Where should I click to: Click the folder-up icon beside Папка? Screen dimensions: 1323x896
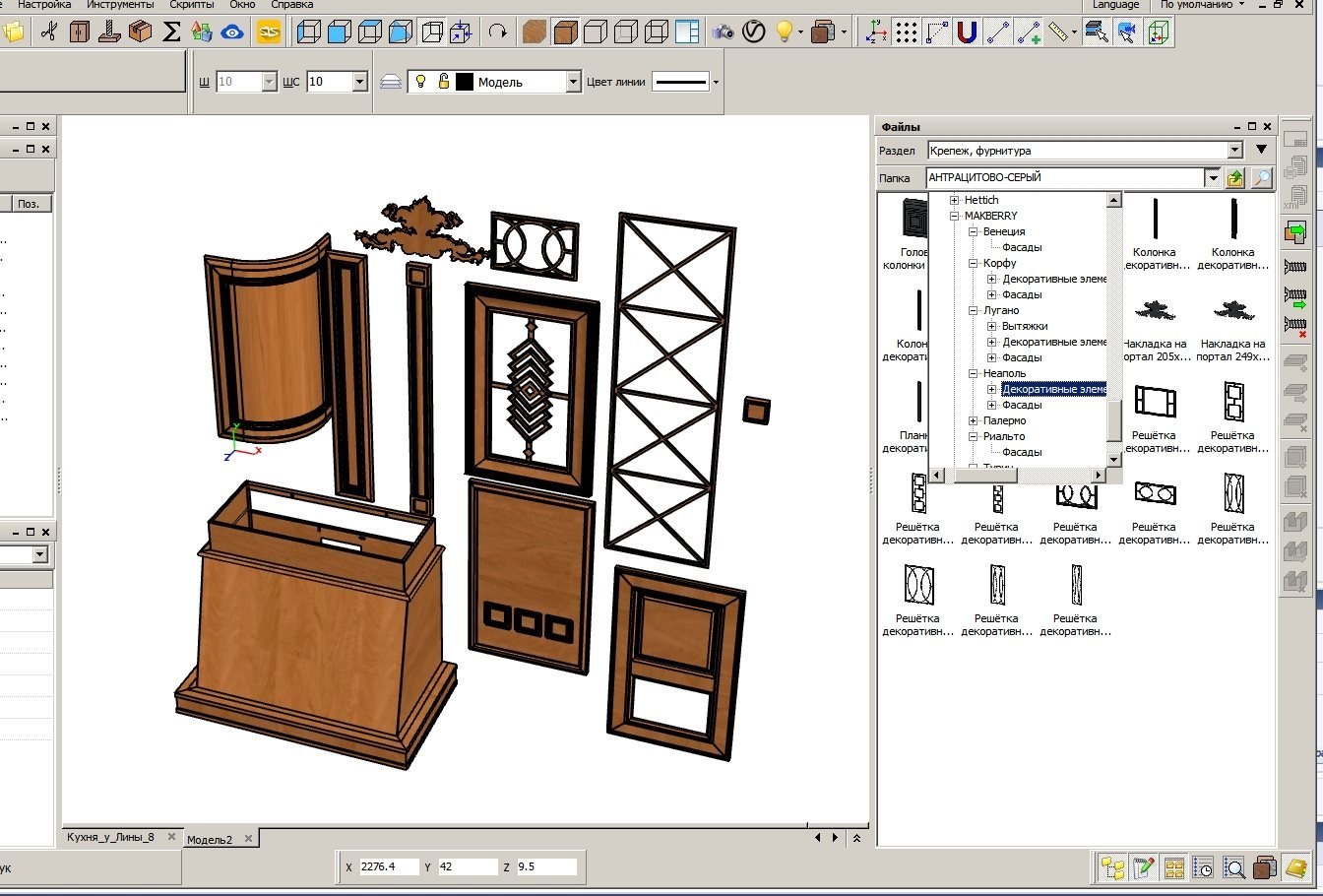1235,178
